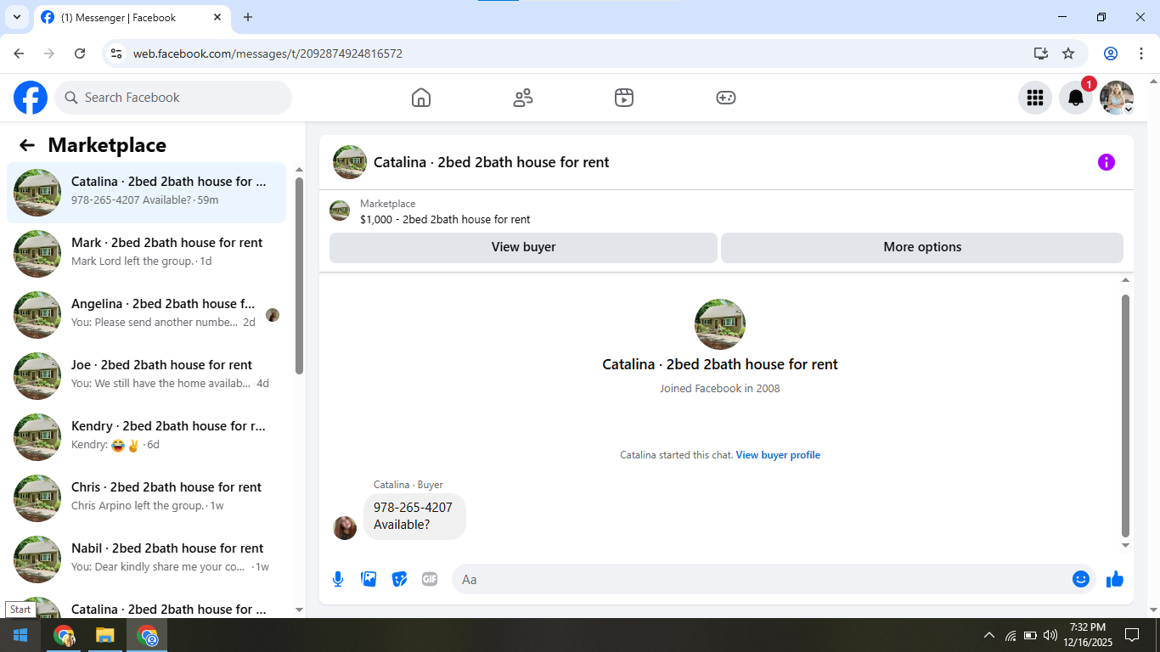Click Catalina's avatar beside her message

[x=345, y=528]
